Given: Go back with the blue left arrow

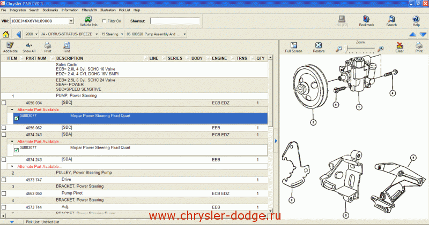Looking at the screenshot, I should 18,34.
